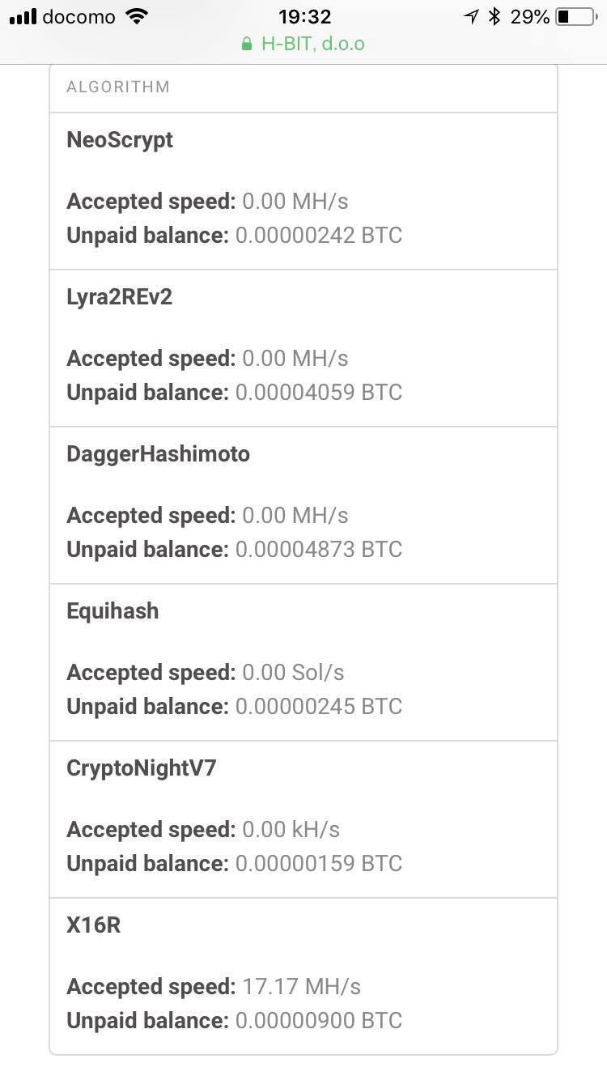Screen dimensions: 607x1080
Task: Tap the 19:32 clock in status bar
Action: 303,16
